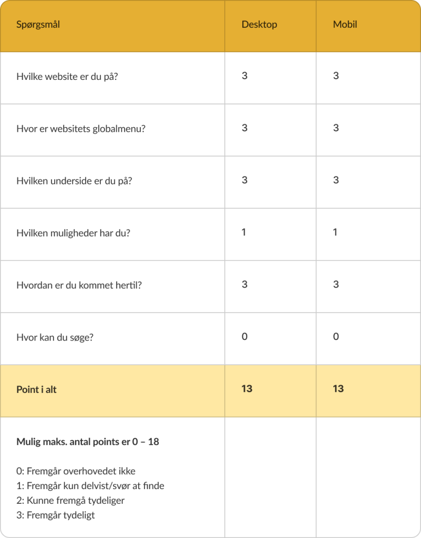Select the Mobil column header

(345, 25)
